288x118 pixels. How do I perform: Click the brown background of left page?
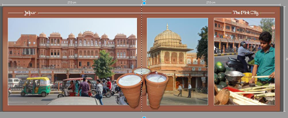[x=74, y=108]
